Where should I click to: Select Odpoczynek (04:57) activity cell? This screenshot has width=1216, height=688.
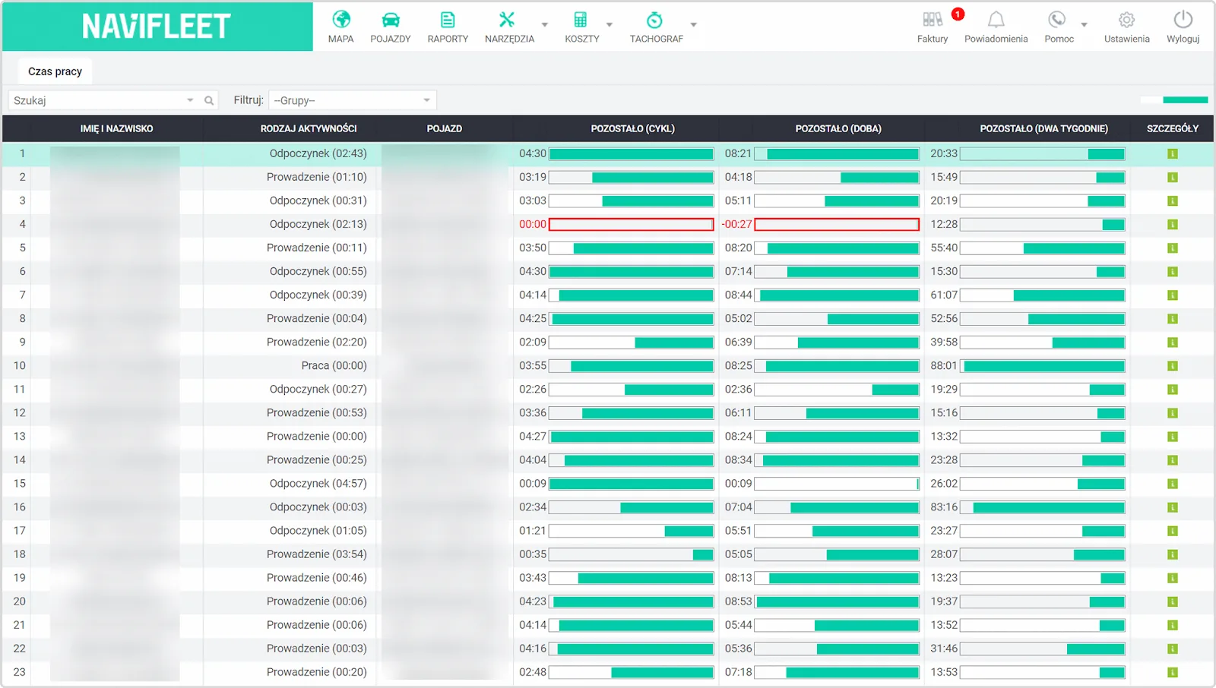pyautogui.click(x=318, y=483)
